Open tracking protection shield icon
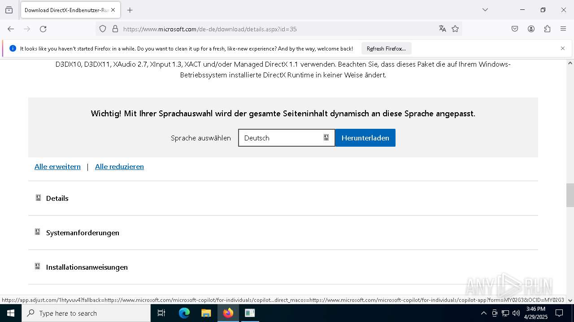574x322 pixels. (x=103, y=29)
